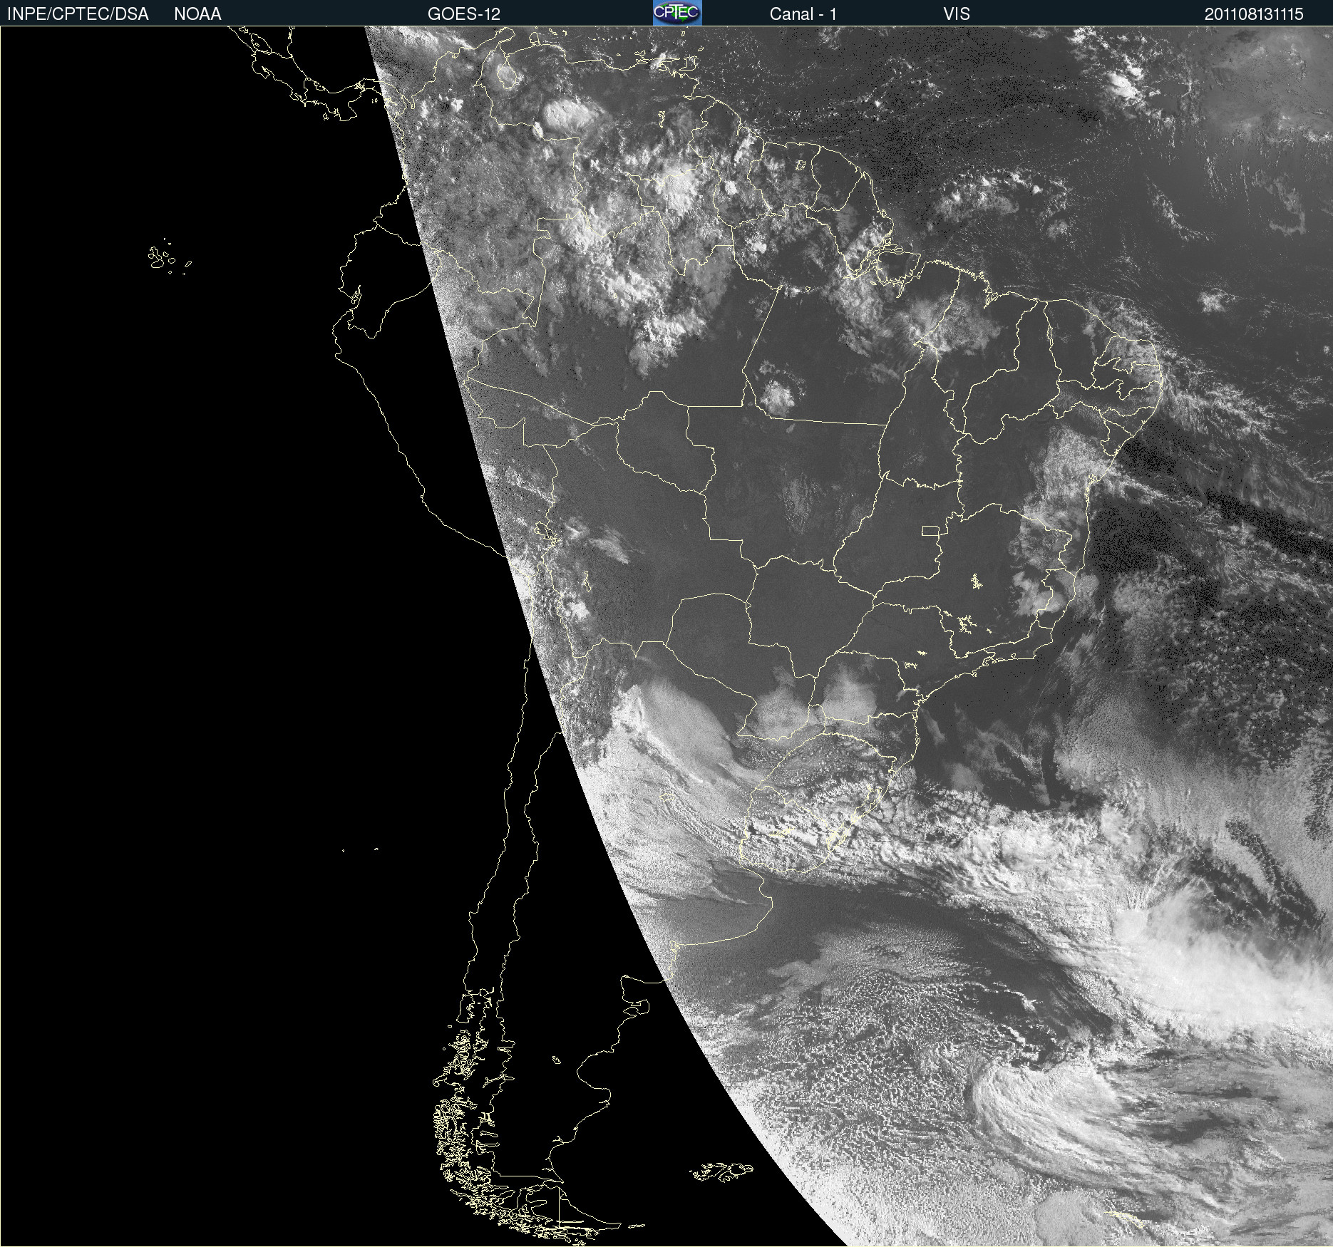Image resolution: width=1333 pixels, height=1247 pixels.
Task: Click the 'Canal - 1' label
Action: tap(803, 14)
